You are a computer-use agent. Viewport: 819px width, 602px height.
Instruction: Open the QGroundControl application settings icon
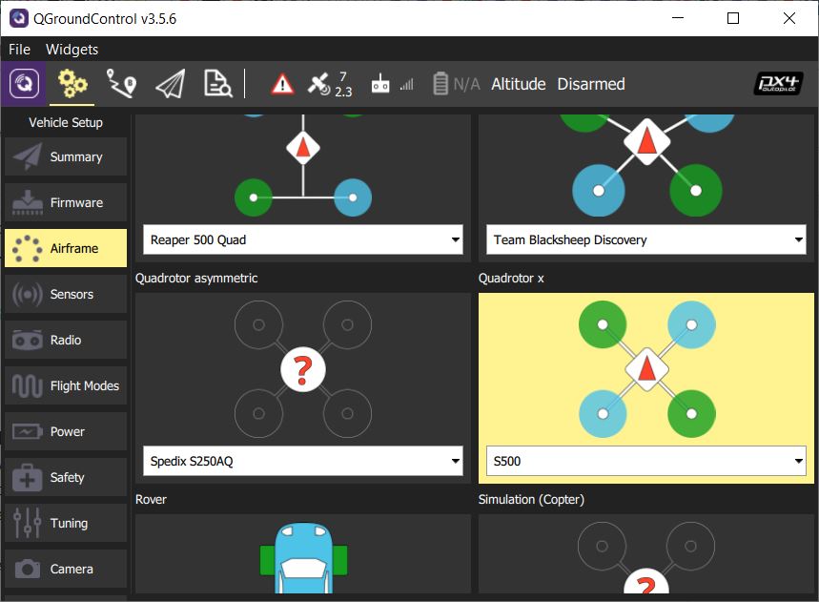pyautogui.click(x=24, y=84)
